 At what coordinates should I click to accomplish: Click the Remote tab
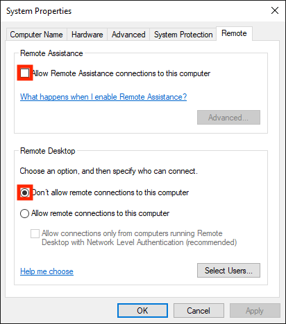tap(234, 33)
